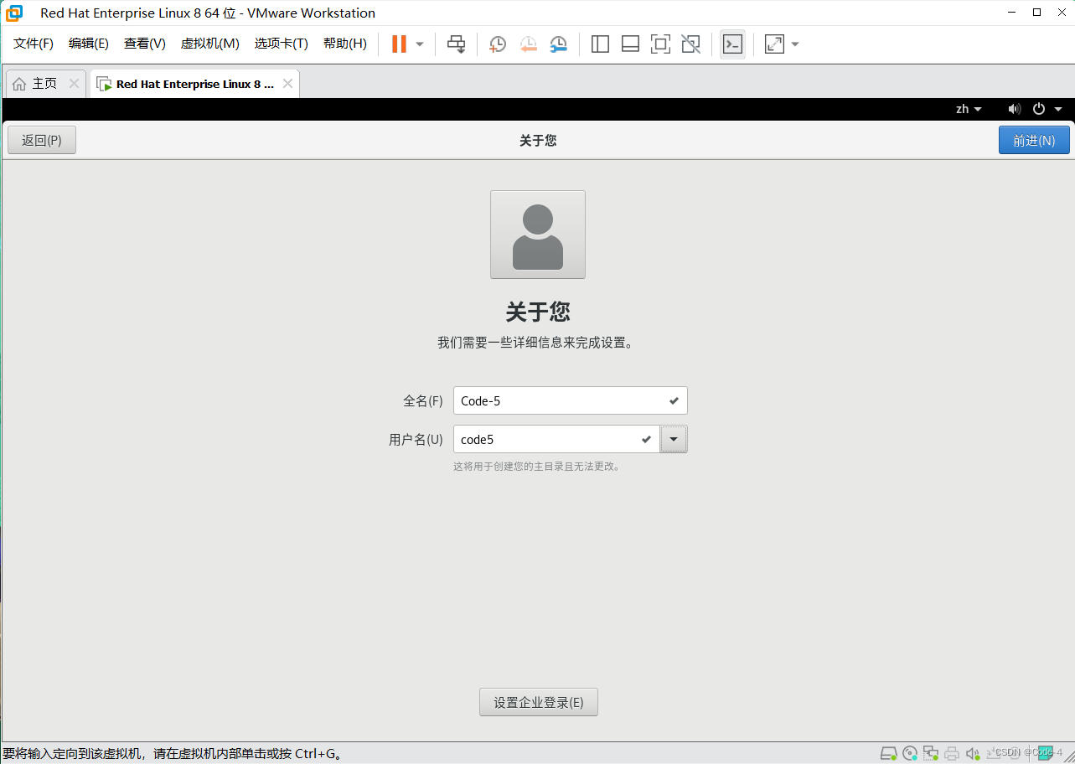Click the sound card status bar icon
Image resolution: width=1075 pixels, height=764 pixels.
[972, 753]
